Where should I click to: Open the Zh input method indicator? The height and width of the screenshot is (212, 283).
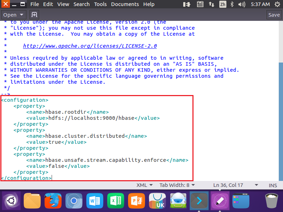(223, 4)
